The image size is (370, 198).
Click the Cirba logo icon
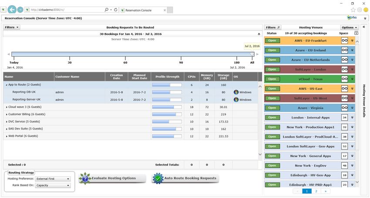pyautogui.click(x=352, y=18)
